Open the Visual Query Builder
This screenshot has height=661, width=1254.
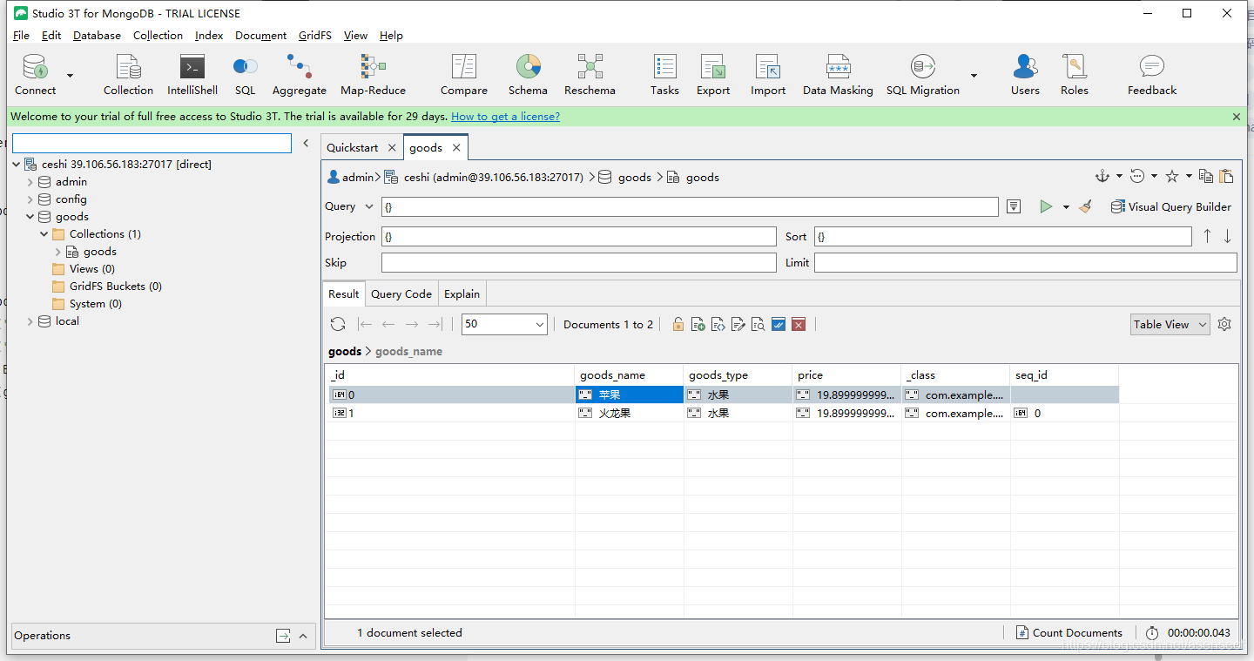click(1171, 206)
